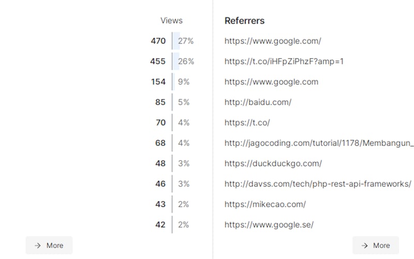
Task: Click the More button under Referrers
Action: pyautogui.click(x=375, y=246)
